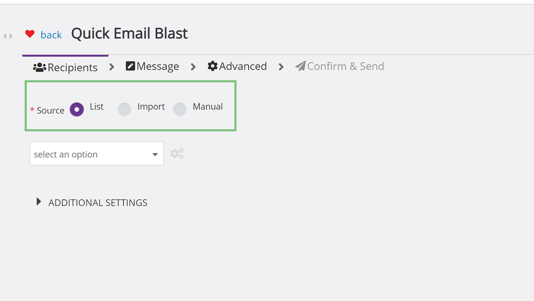Select the Import source radio button

[124, 109]
